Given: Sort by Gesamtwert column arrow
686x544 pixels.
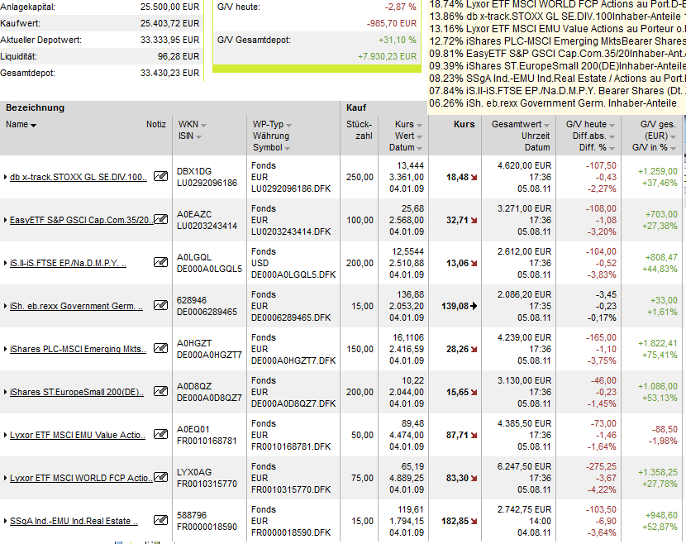Looking at the screenshot, I should 547,126.
